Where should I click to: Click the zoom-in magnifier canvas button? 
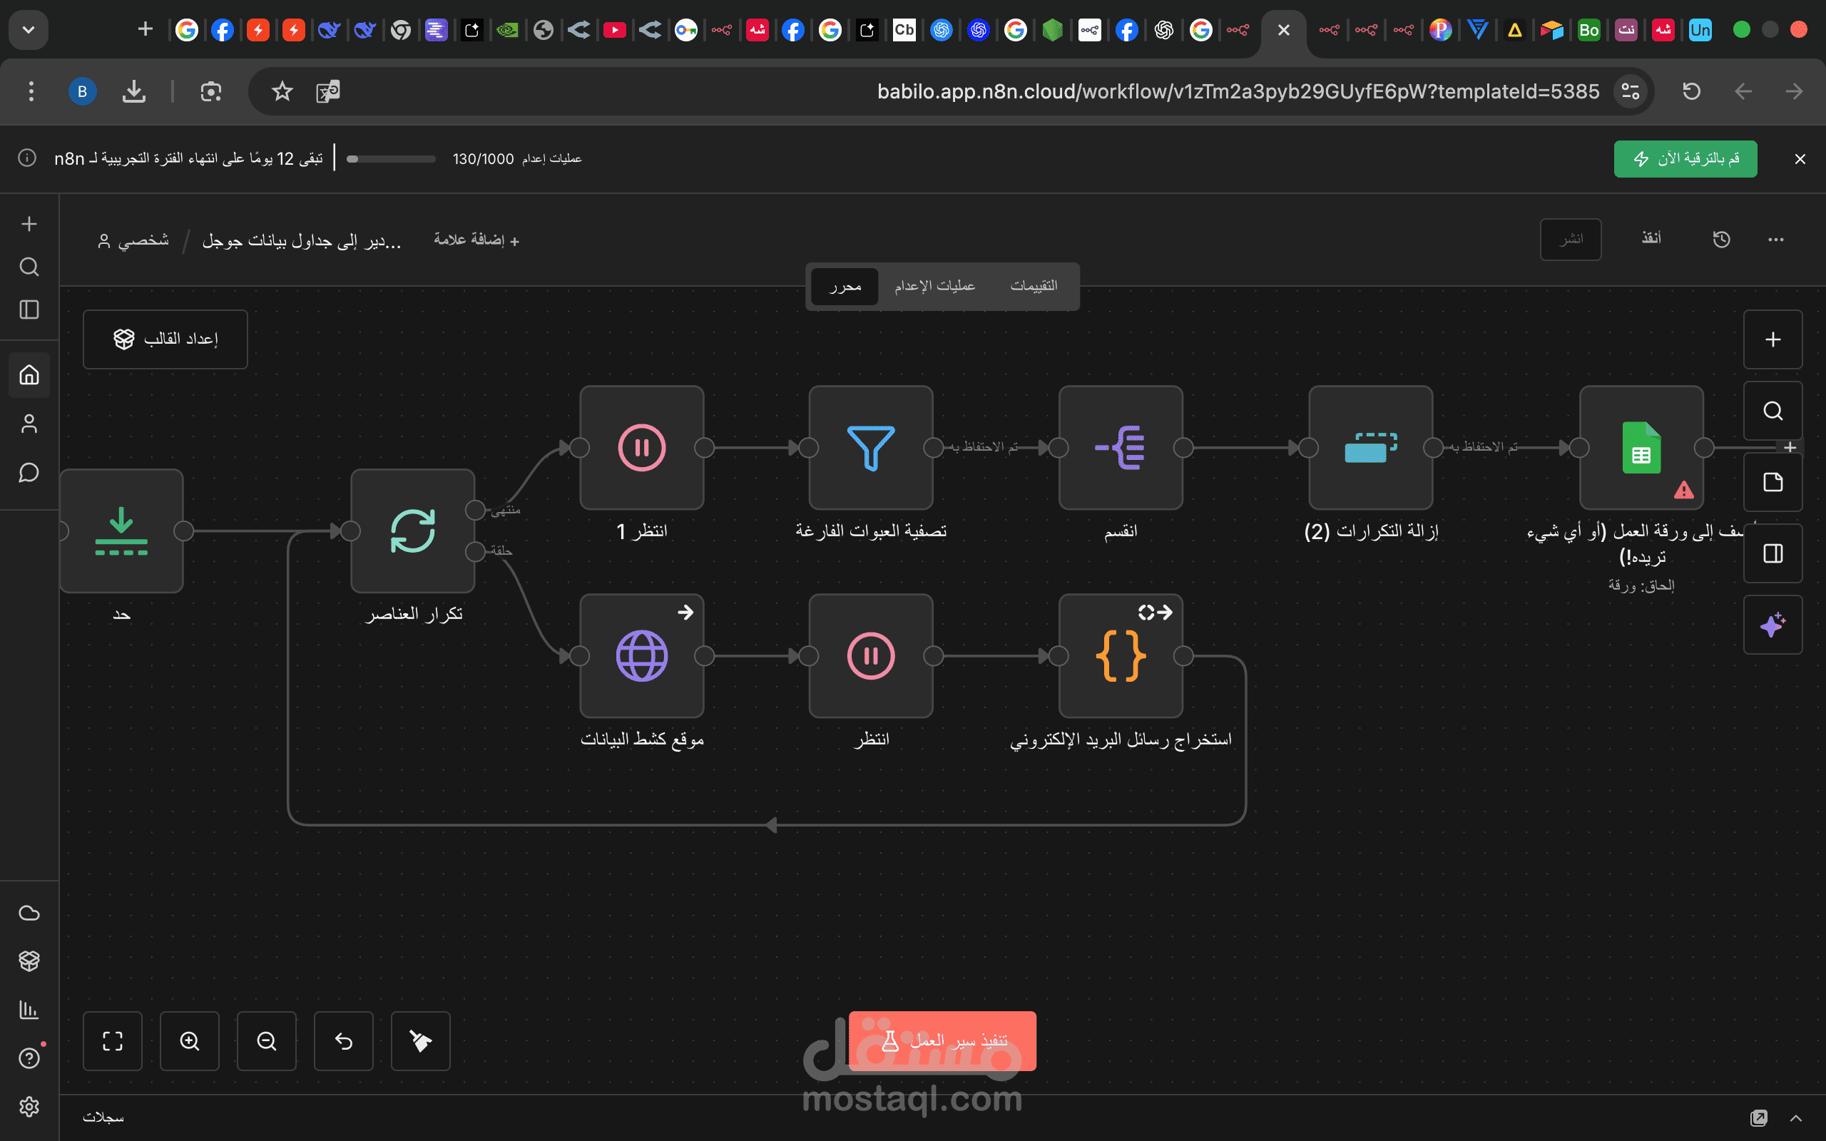click(190, 1040)
